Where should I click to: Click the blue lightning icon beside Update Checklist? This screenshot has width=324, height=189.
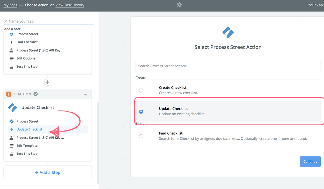(x=11, y=130)
